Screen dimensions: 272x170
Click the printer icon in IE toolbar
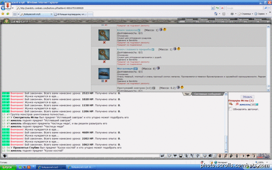click(232, 14)
